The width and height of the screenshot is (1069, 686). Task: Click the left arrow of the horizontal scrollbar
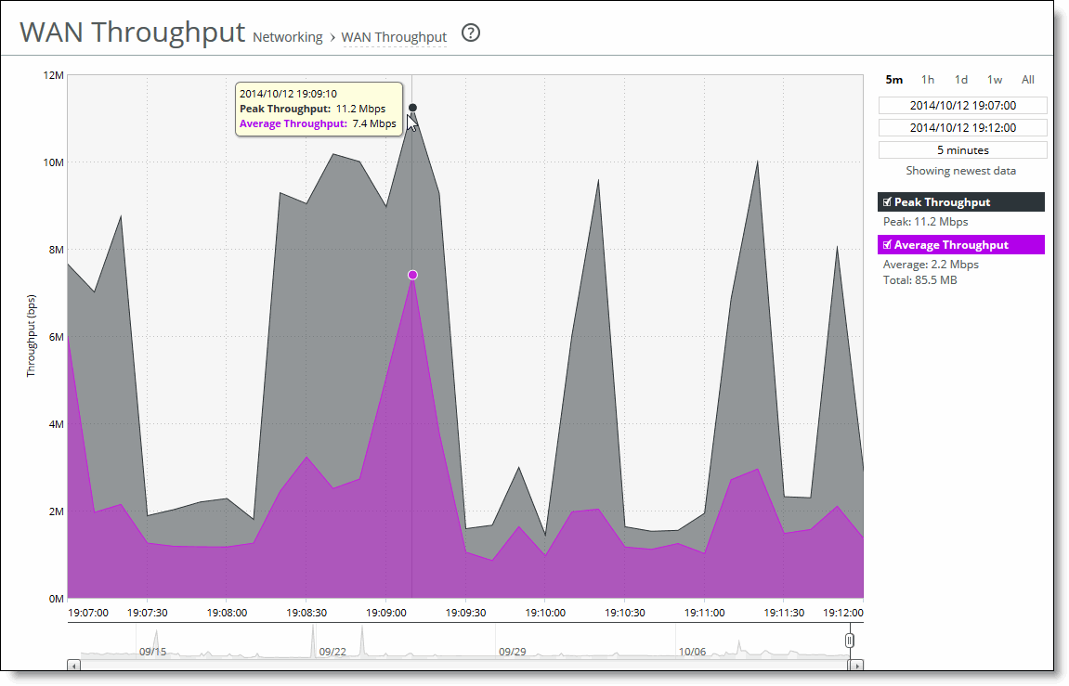74,666
